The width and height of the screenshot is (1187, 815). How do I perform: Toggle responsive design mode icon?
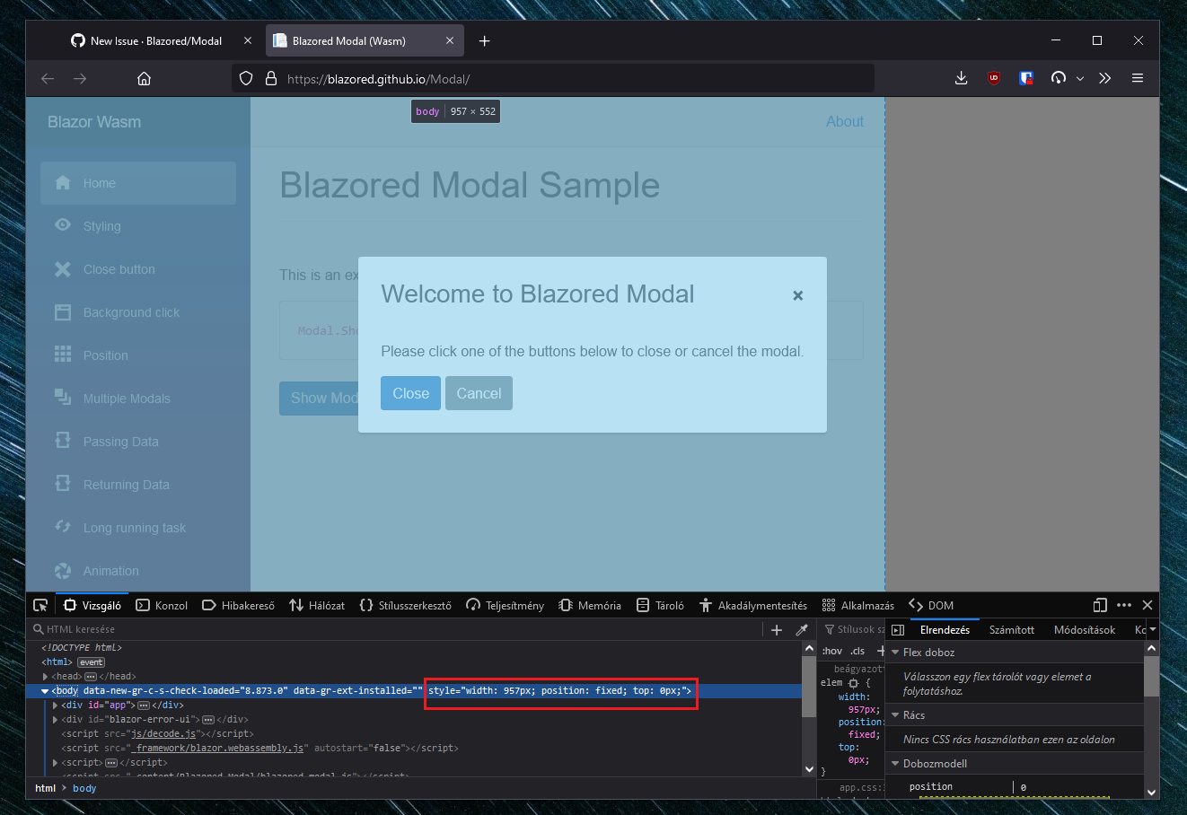pos(1100,606)
